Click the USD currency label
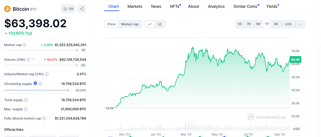 point(297,129)
